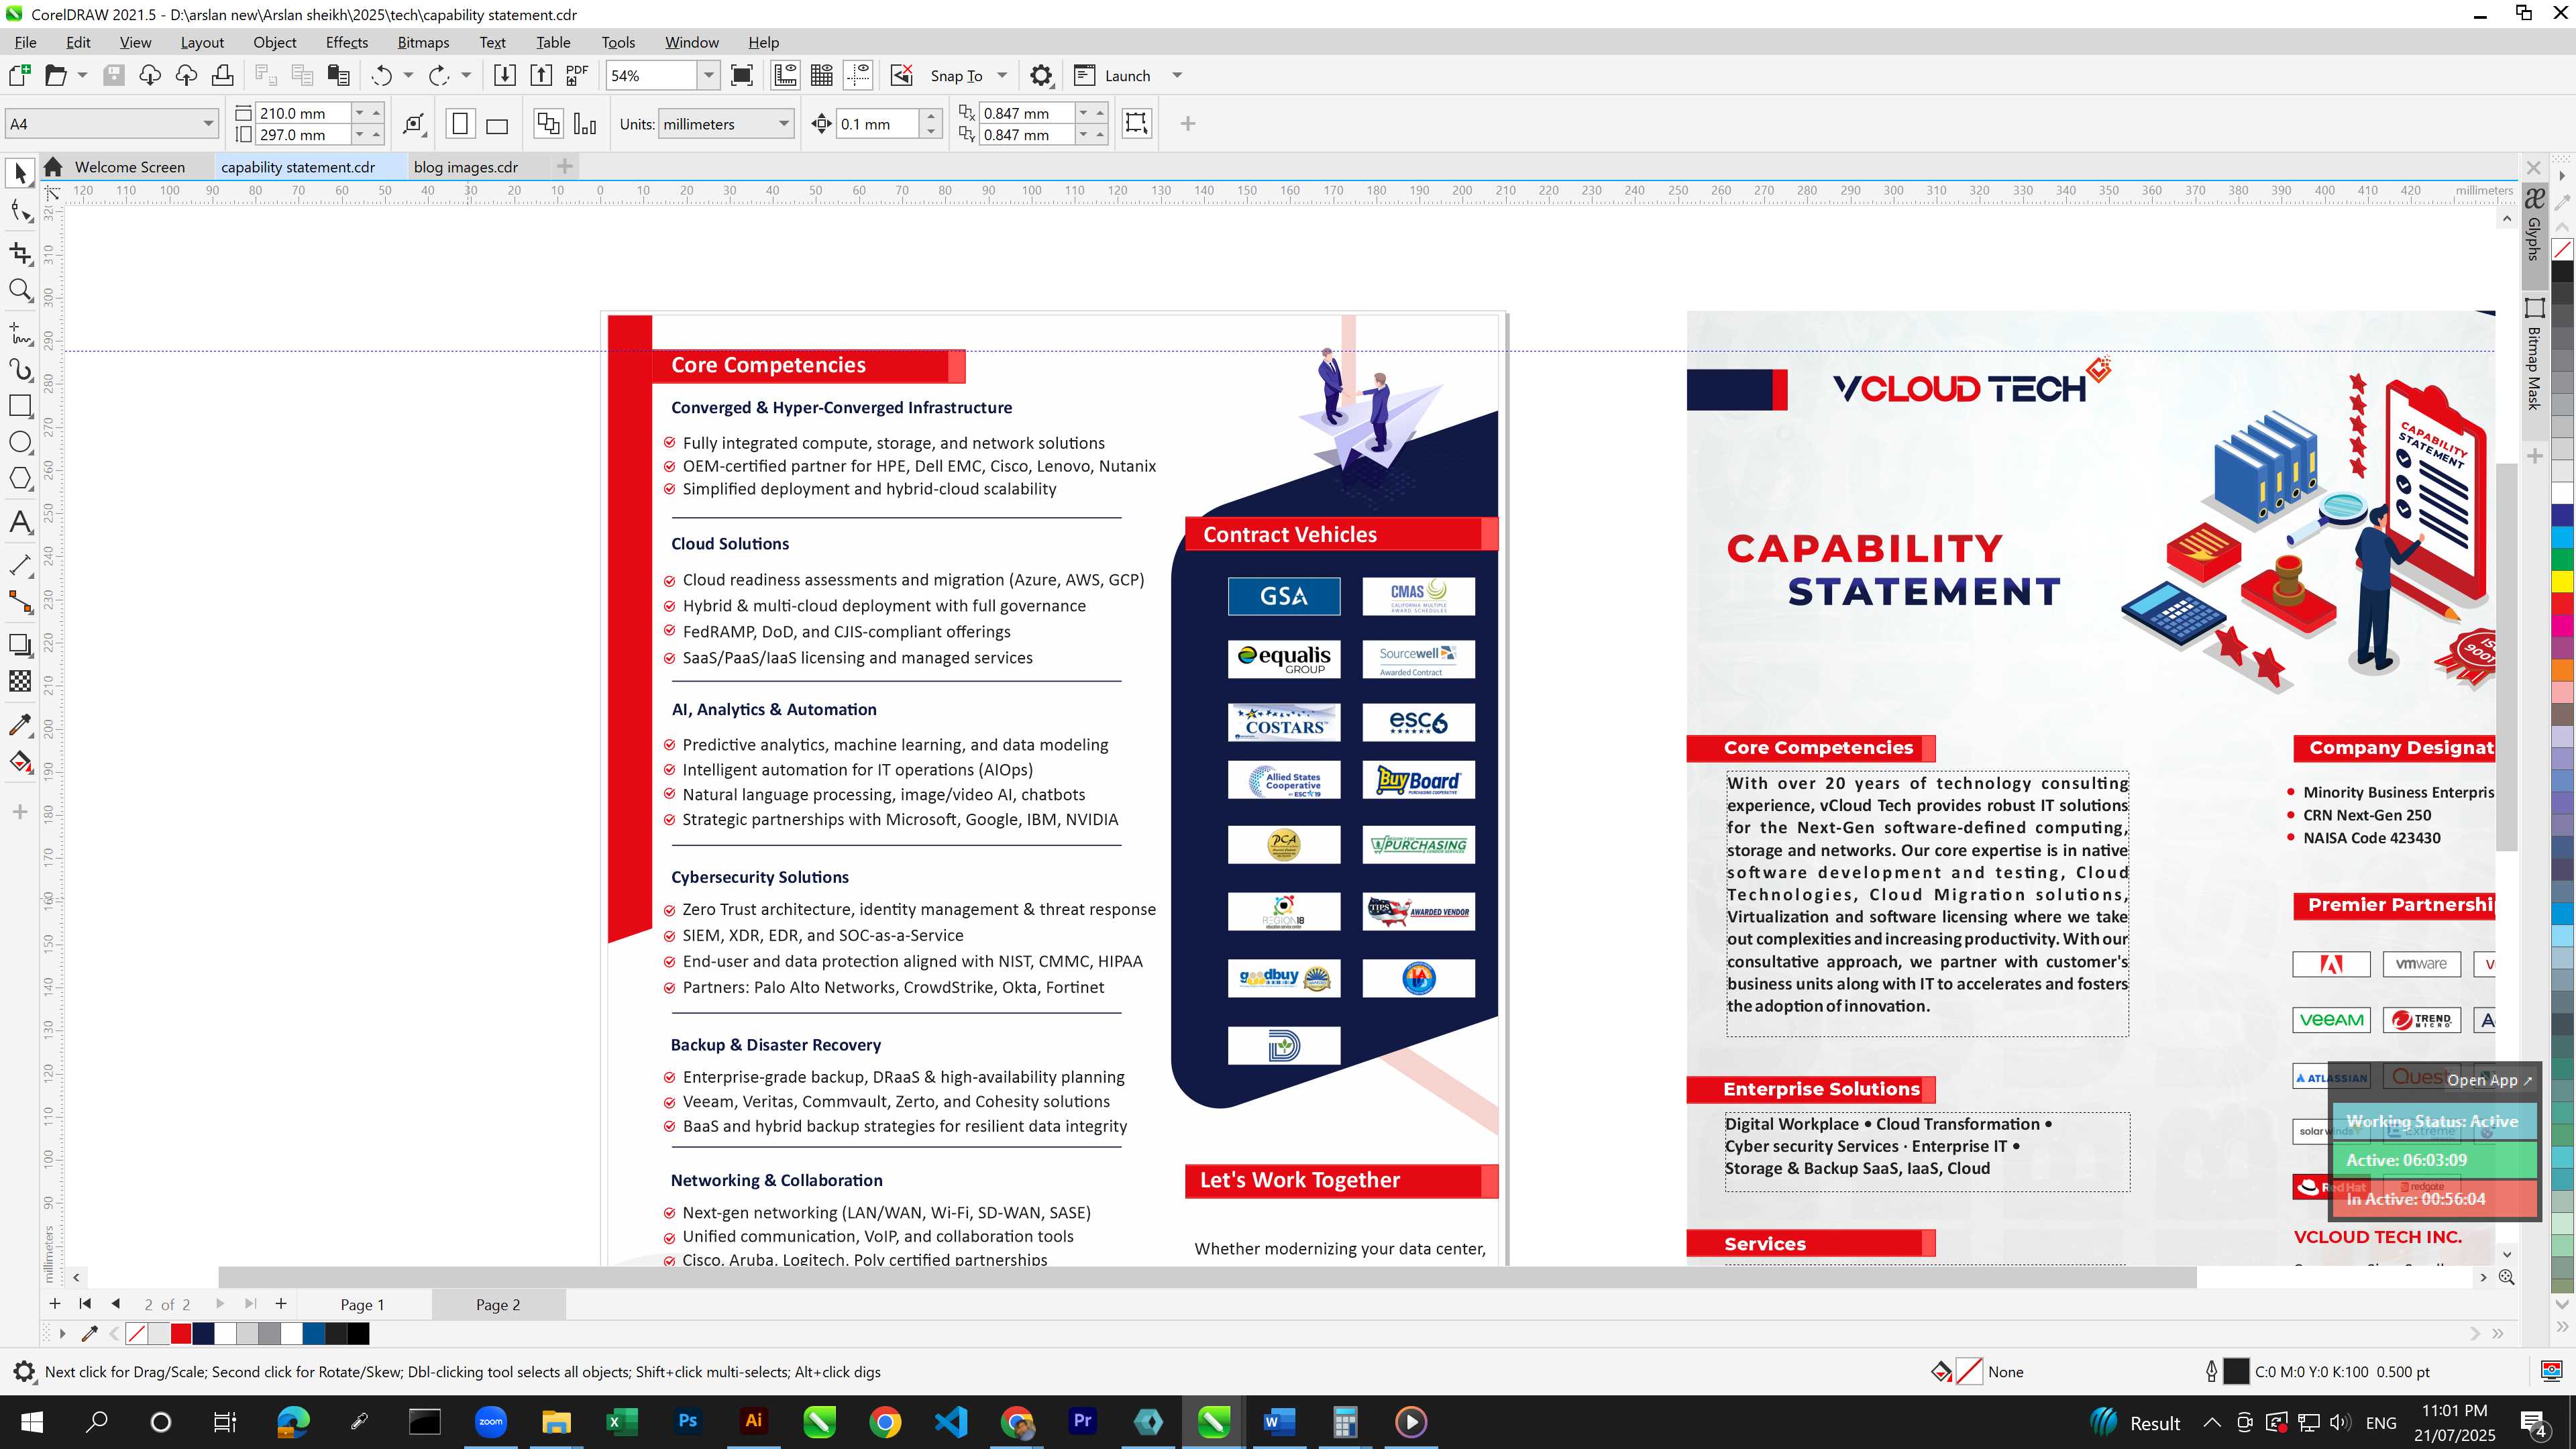This screenshot has width=2576, height=1449.
Task: Open the Object menu
Action: [274, 42]
